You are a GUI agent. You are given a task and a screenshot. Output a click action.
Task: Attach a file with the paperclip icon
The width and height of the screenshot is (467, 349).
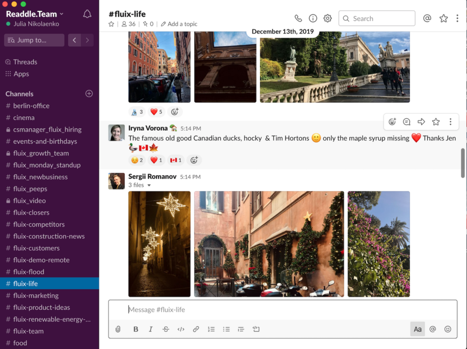pos(118,329)
